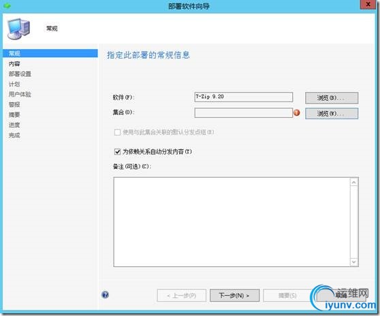Click the 软件 field showing 7-Zip 9.20
Viewport: 380px width, 316px height.
click(244, 97)
